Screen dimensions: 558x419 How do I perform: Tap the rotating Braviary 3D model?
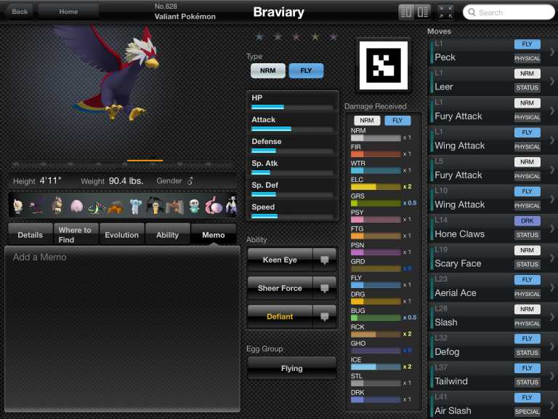pyautogui.click(x=110, y=75)
